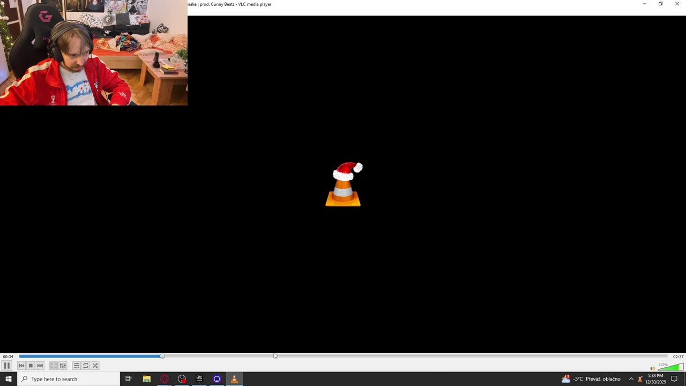Image resolution: width=686 pixels, height=386 pixels.
Task: Open Windows Task View
Action: pyautogui.click(x=129, y=379)
